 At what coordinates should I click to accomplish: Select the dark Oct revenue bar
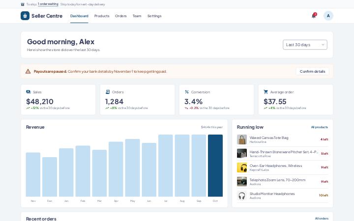coord(215,166)
